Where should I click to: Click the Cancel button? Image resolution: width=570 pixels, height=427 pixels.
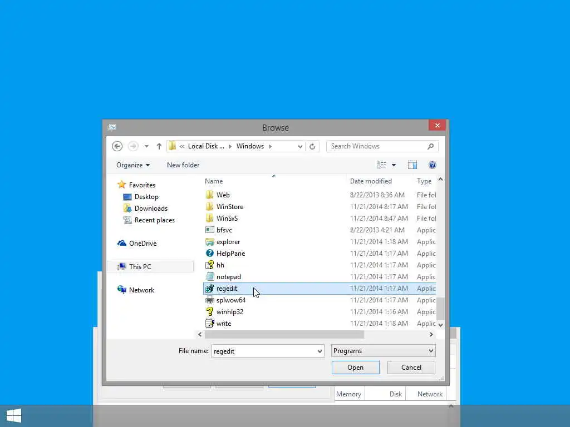411,368
